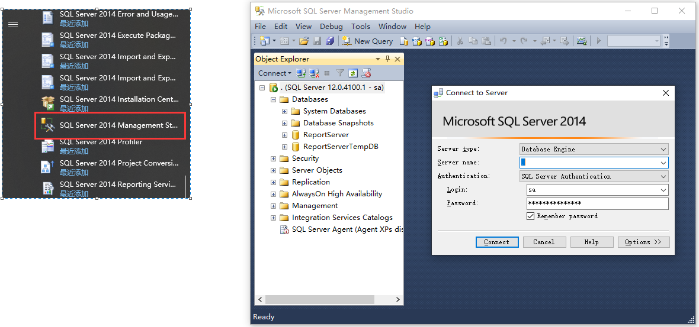The width and height of the screenshot is (699, 327).
Task: Click the New Project toolbar icon
Action: pos(264,41)
